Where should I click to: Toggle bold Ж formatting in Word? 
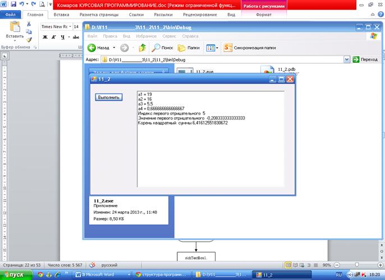(45, 38)
